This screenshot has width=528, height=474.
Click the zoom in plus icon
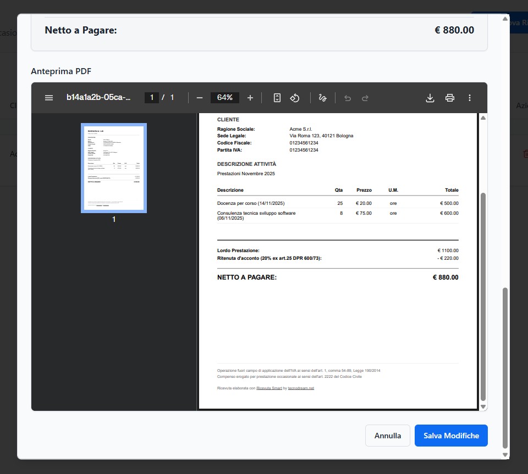[250, 98]
